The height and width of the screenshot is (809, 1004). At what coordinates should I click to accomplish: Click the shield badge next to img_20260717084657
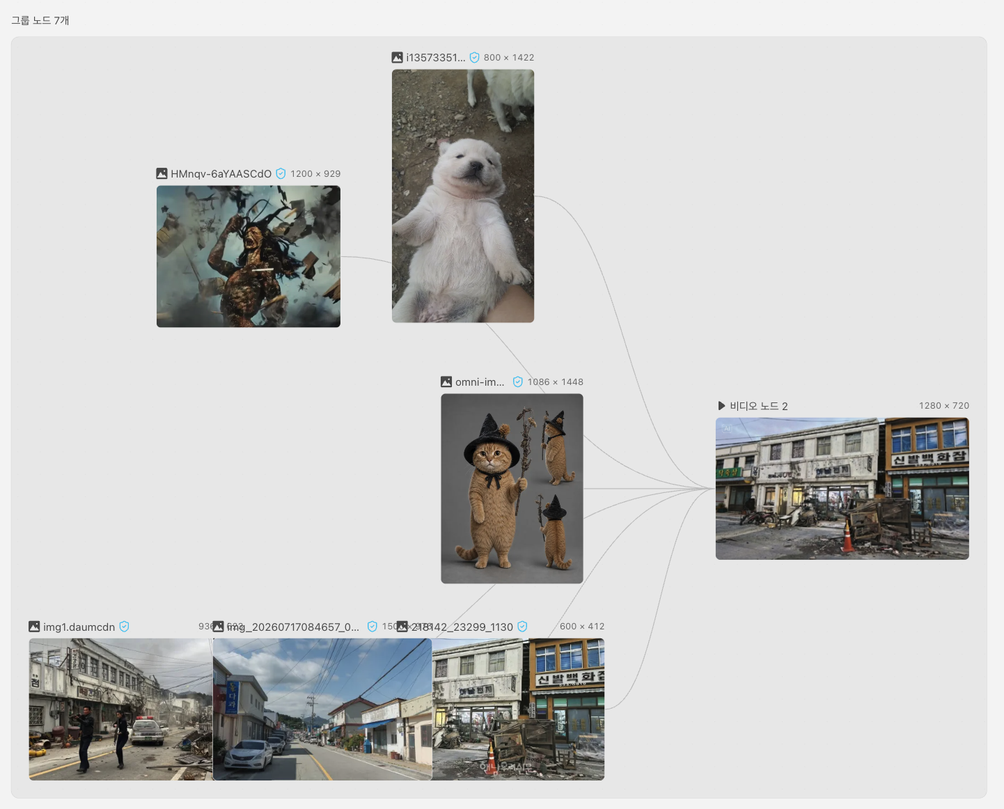pos(372,627)
